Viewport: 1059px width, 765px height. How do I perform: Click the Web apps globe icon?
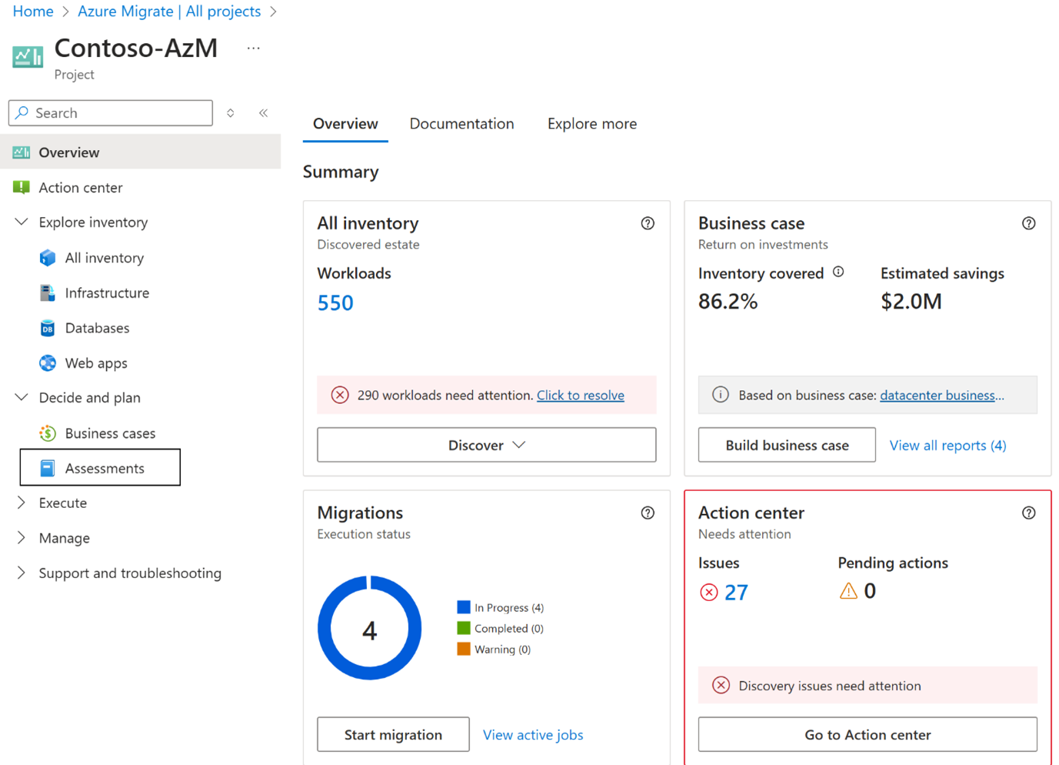pos(48,363)
